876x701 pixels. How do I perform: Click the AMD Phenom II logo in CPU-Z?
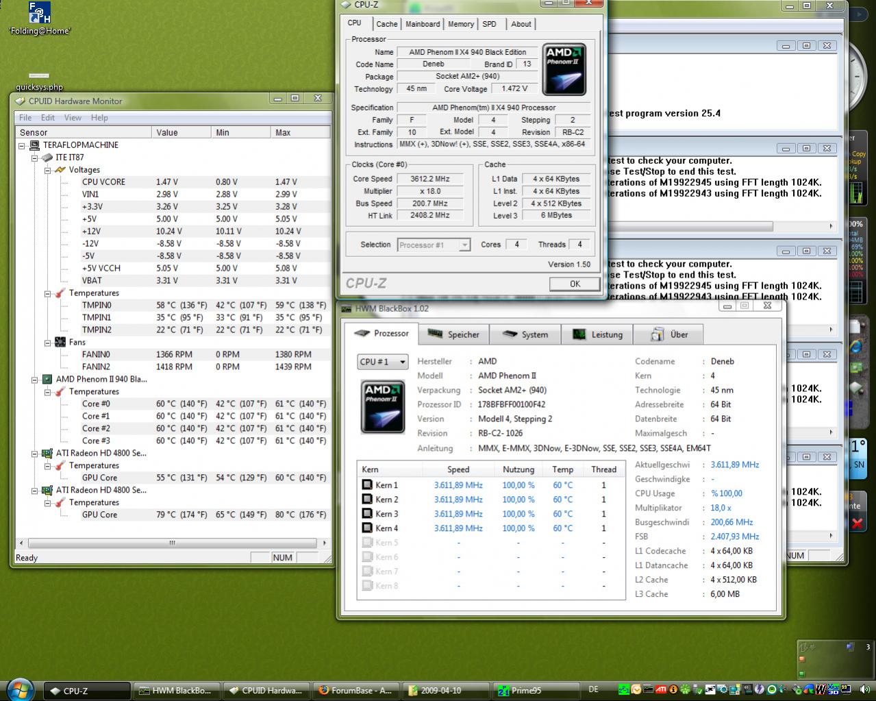[x=564, y=69]
